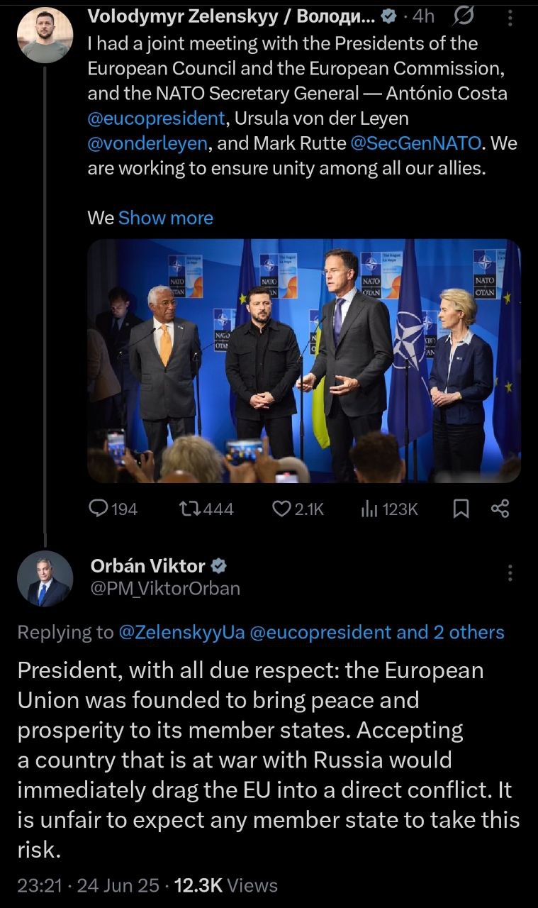The image size is (538, 908).
Task: Tap the share icon on Zelenskyy's post
Action: coord(500,508)
